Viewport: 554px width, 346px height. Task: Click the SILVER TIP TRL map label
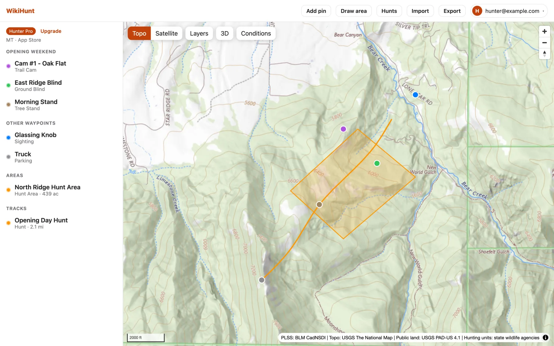click(412, 26)
